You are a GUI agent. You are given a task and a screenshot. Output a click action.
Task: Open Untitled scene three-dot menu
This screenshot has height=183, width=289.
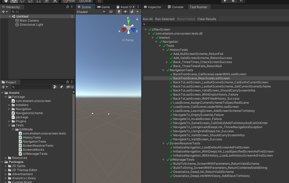(72, 17)
